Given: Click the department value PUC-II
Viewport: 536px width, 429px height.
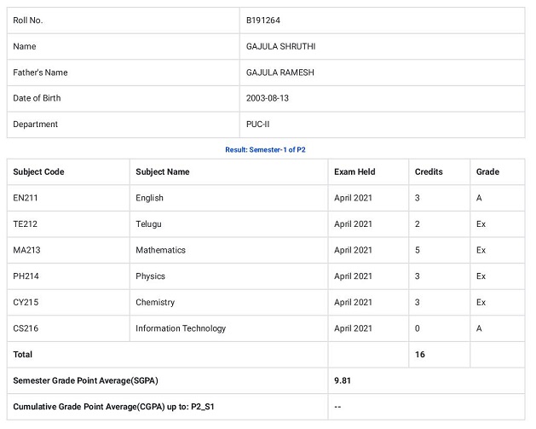Looking at the screenshot, I should coord(259,125).
